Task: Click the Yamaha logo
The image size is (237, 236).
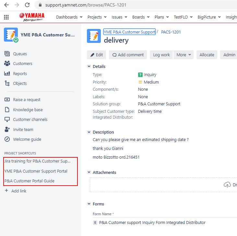Action: coord(32,17)
